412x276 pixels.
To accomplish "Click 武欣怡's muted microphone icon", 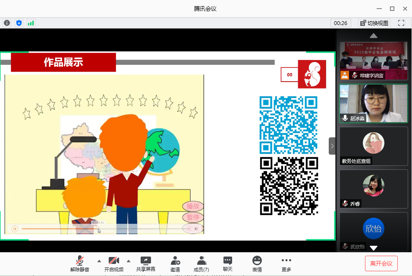I will pos(345,247).
